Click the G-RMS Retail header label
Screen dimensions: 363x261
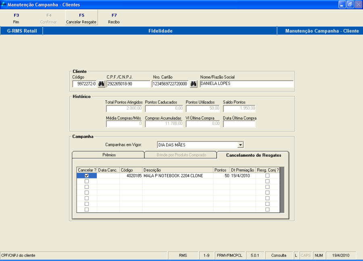pos(22,31)
